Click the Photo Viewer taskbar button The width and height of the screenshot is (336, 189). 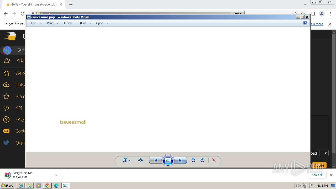click(x=65, y=186)
